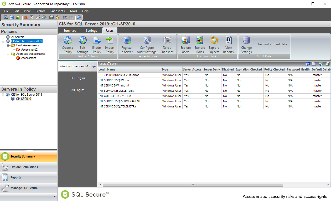Viewport: 331px width, 201px height.
Task: Click the blue help question mark icon
Action: pyautogui.click(x=79, y=17)
